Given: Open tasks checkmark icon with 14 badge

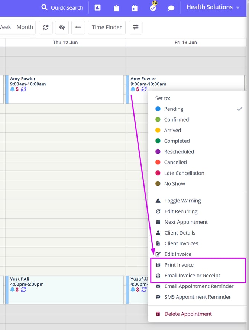Looking at the screenshot, I should click(153, 8).
